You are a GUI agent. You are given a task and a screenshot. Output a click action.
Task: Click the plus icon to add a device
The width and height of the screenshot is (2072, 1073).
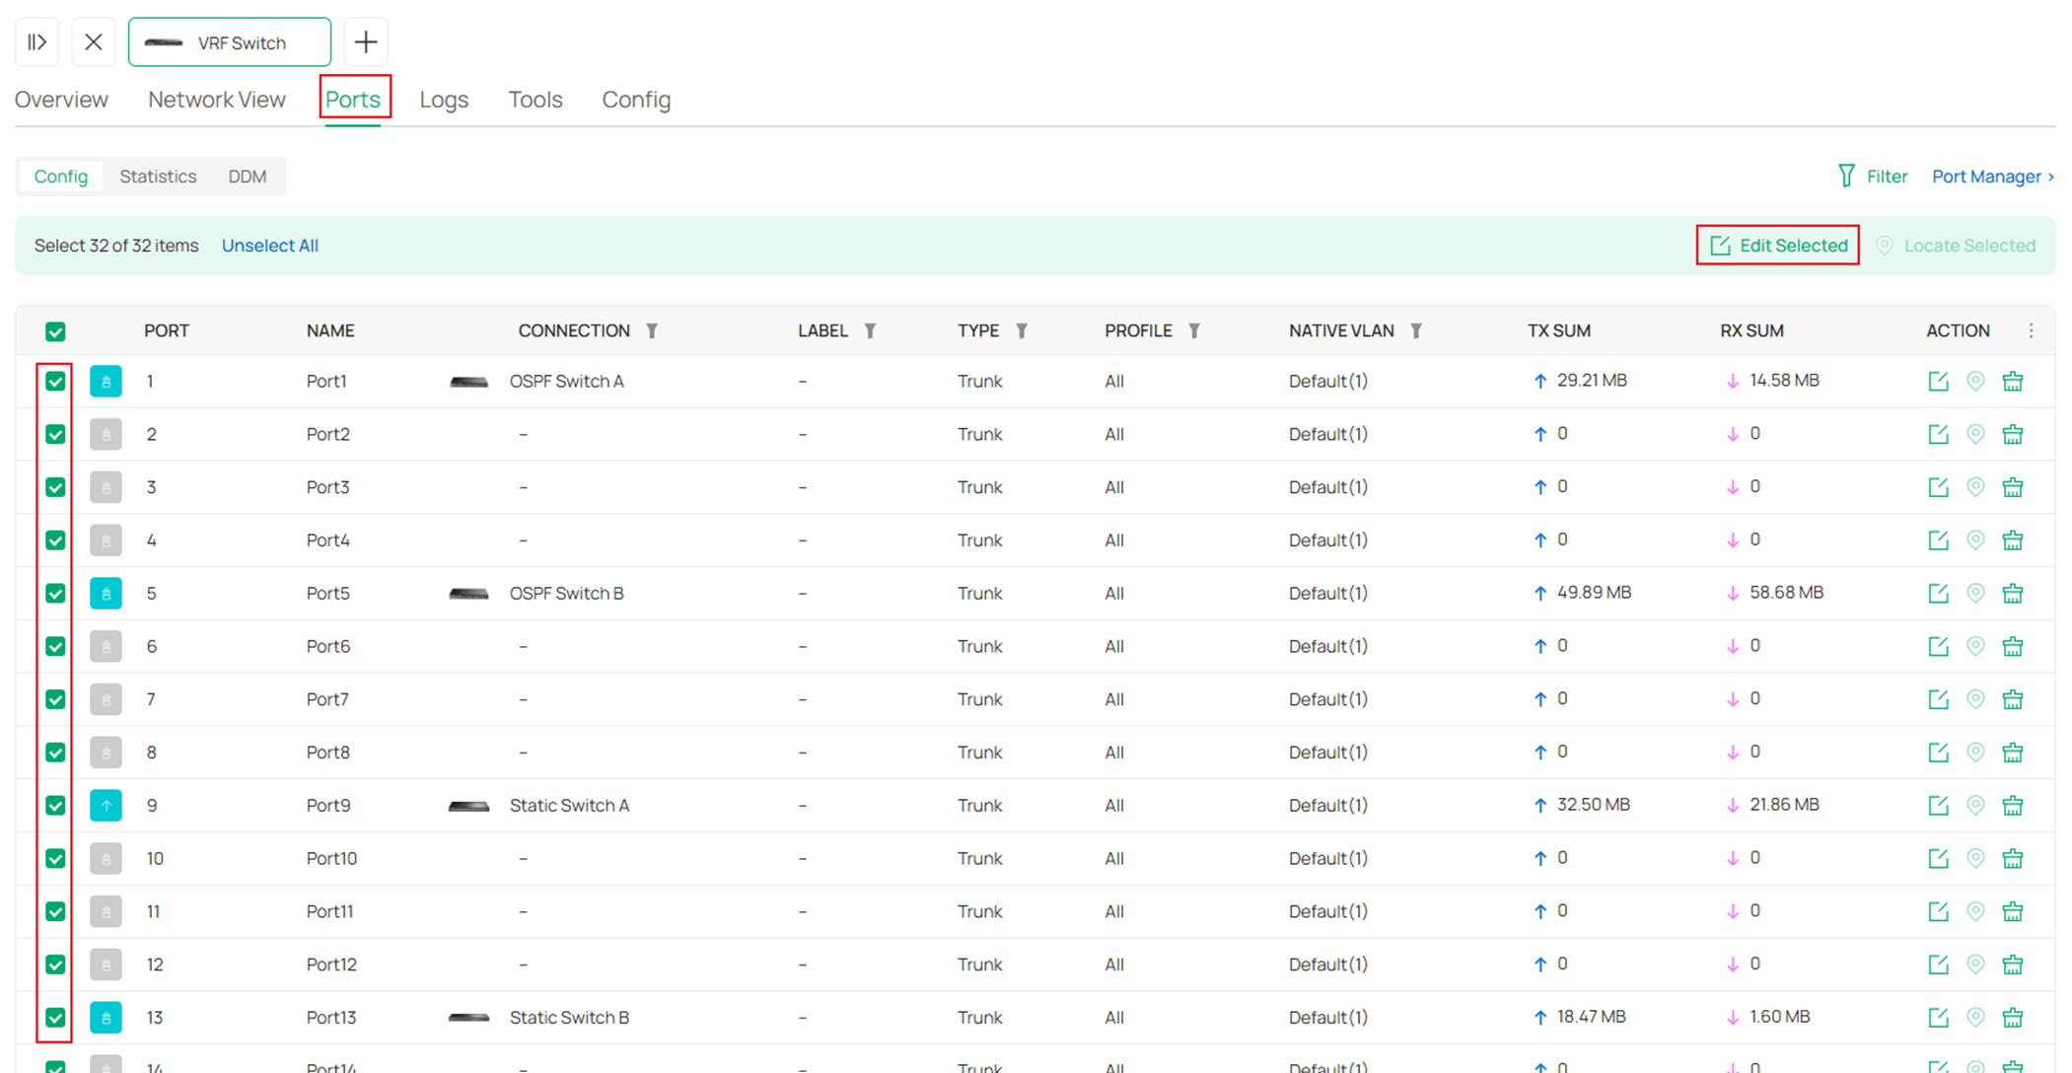(x=366, y=41)
